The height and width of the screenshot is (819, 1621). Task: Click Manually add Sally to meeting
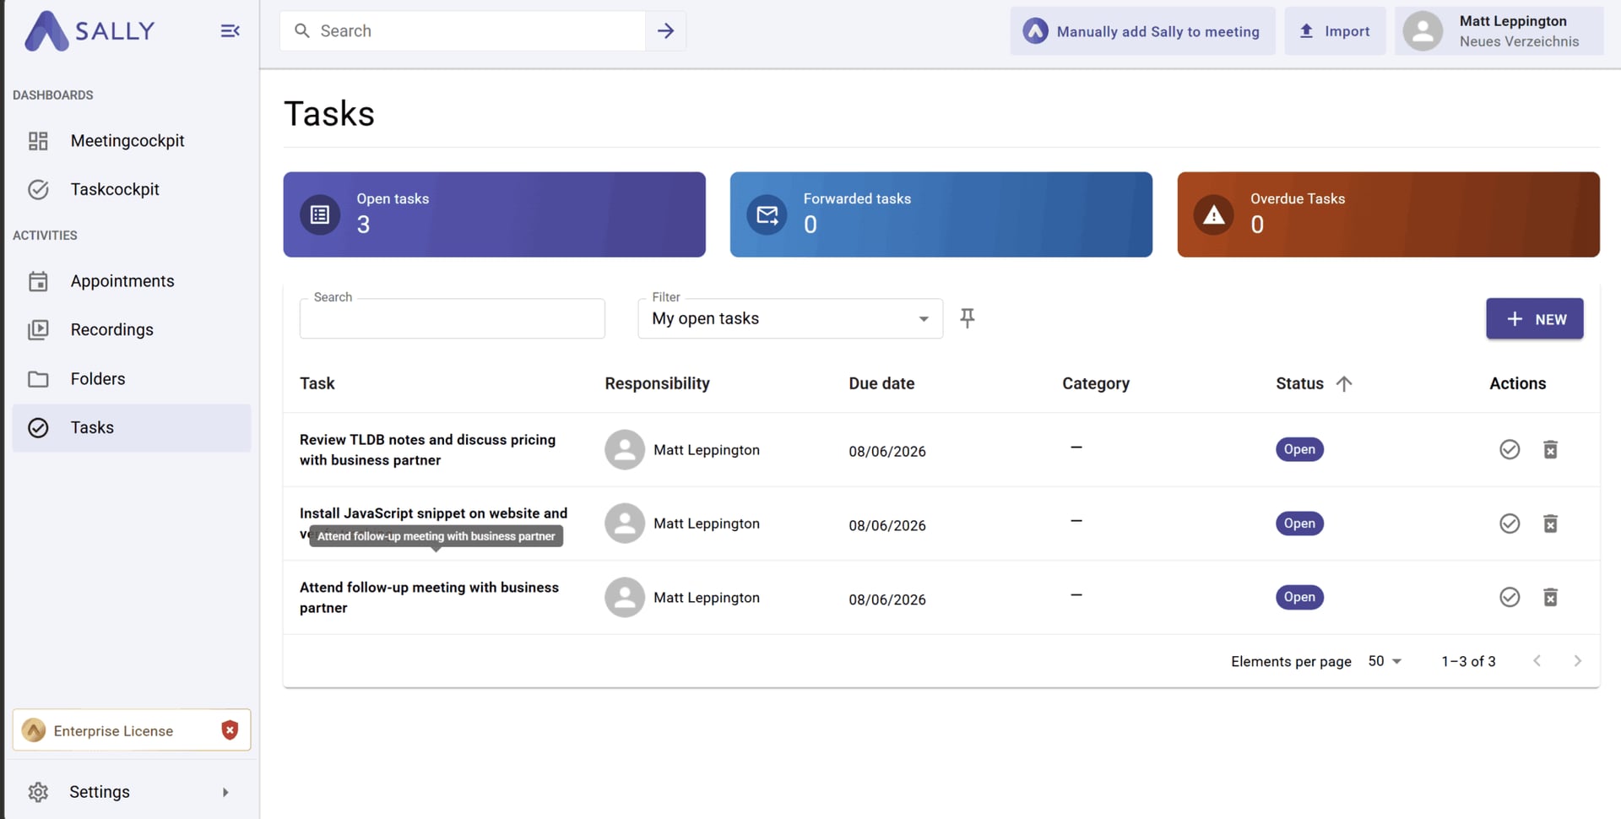pyautogui.click(x=1142, y=31)
